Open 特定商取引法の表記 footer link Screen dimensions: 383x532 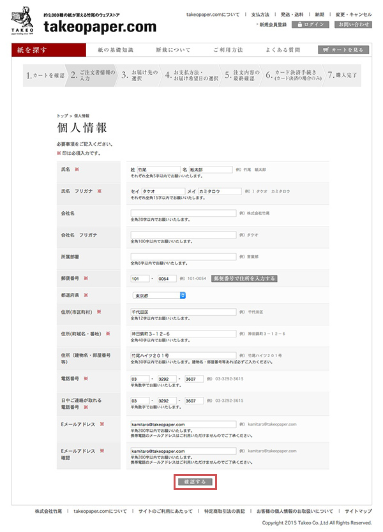coord(220,511)
